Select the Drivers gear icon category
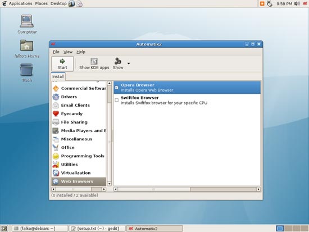Image resolution: width=309 pixels, height=232 pixels. click(x=56, y=97)
